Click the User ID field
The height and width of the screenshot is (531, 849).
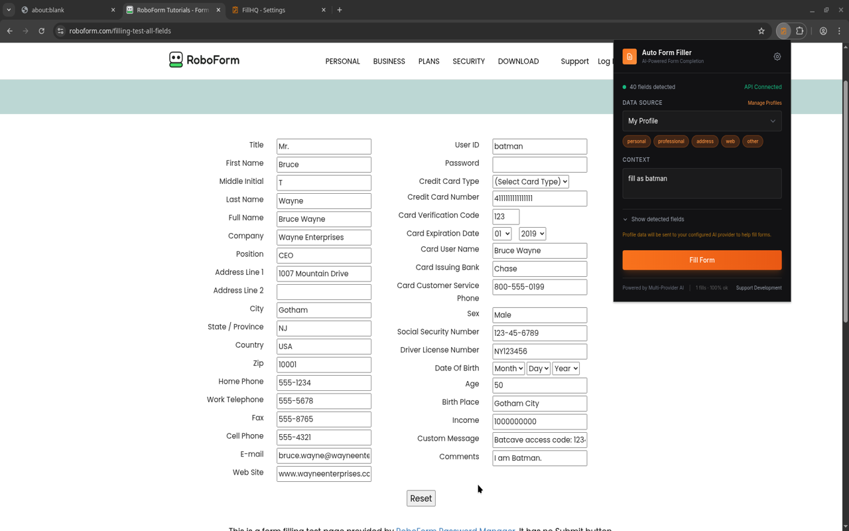coord(539,146)
